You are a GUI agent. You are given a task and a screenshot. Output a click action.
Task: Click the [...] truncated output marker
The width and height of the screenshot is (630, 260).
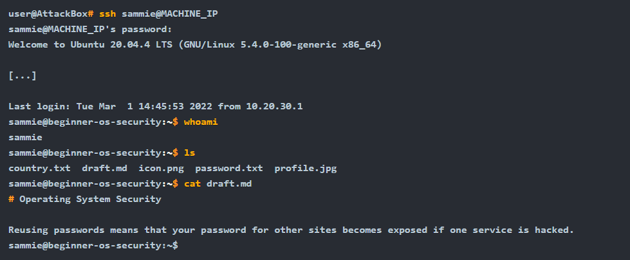tap(23, 76)
